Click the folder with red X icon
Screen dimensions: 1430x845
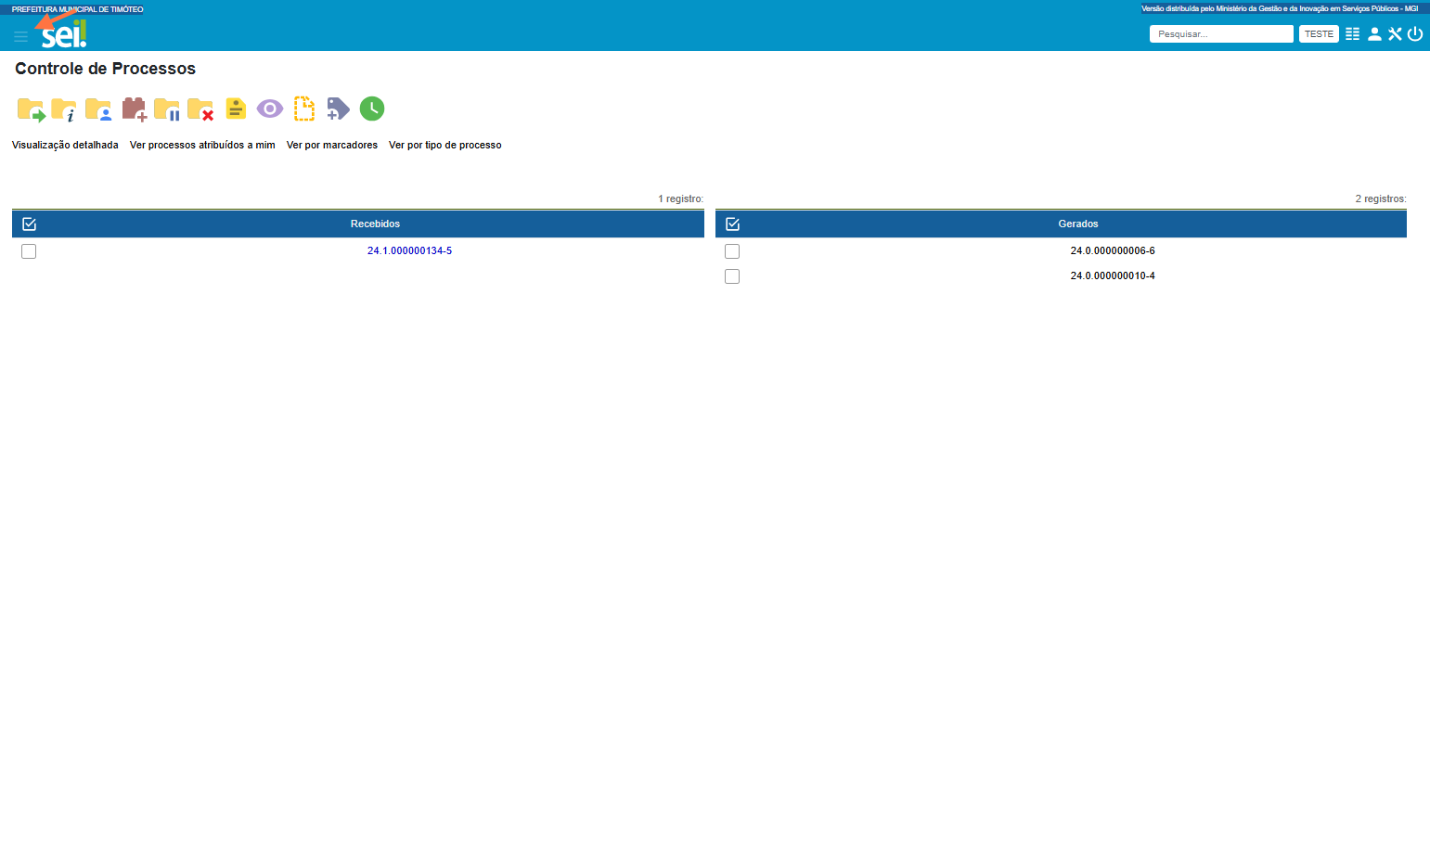click(200, 109)
